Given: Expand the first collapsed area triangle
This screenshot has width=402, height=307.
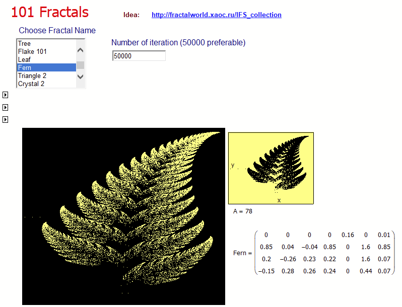Looking at the screenshot, I should [x=5, y=95].
